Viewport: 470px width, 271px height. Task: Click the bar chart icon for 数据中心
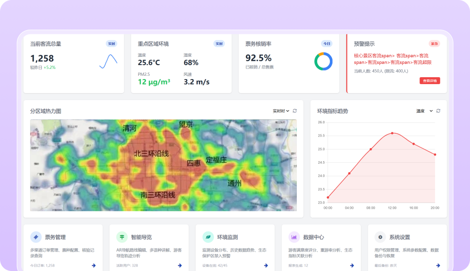tap(294, 237)
